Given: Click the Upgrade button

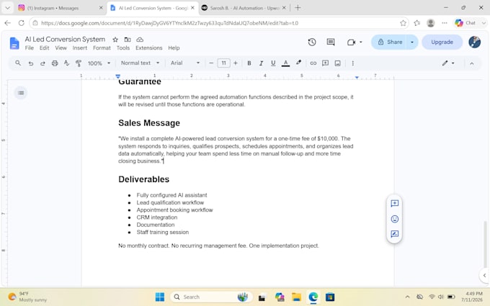Looking at the screenshot, I should pyautogui.click(x=442, y=42).
